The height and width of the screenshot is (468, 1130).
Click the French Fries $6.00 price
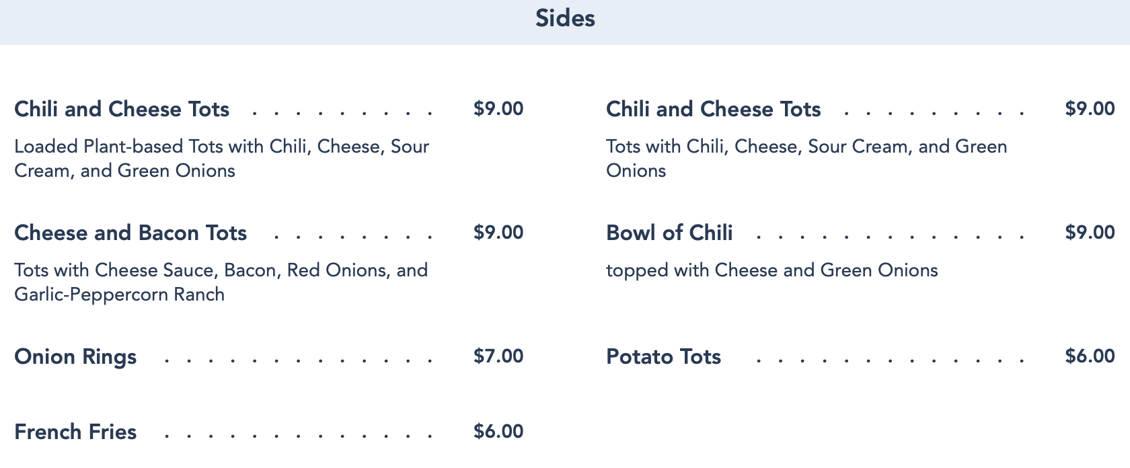(x=498, y=432)
